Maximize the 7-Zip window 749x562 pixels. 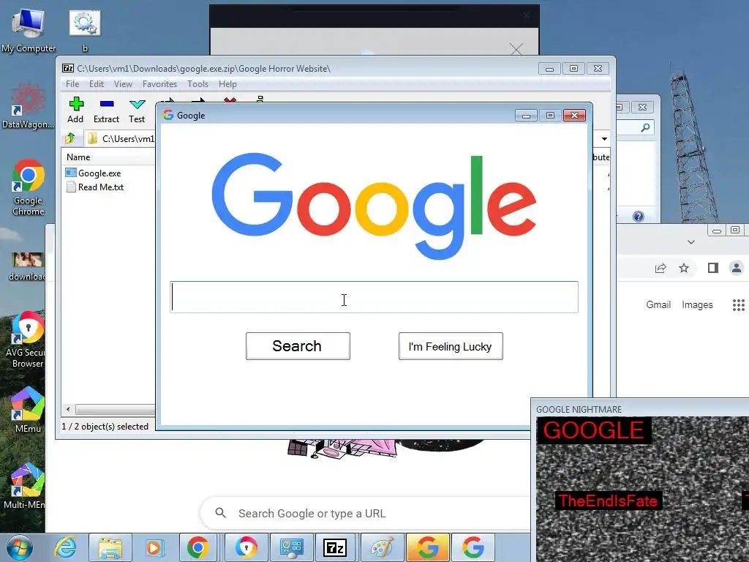pos(573,69)
